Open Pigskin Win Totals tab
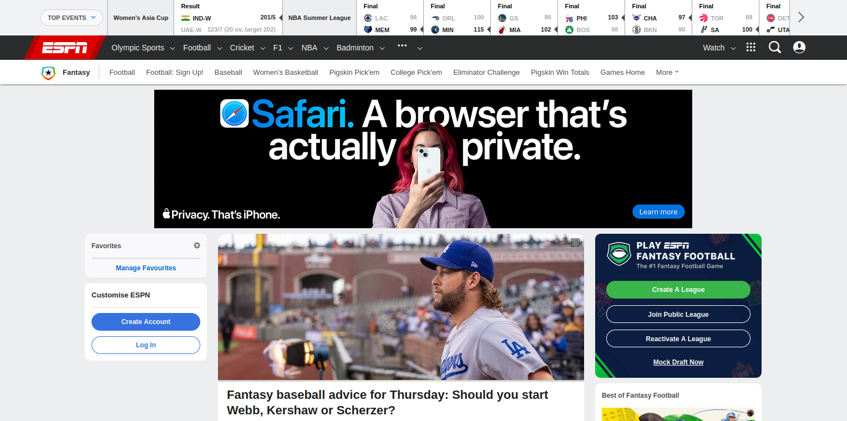 pyautogui.click(x=560, y=73)
